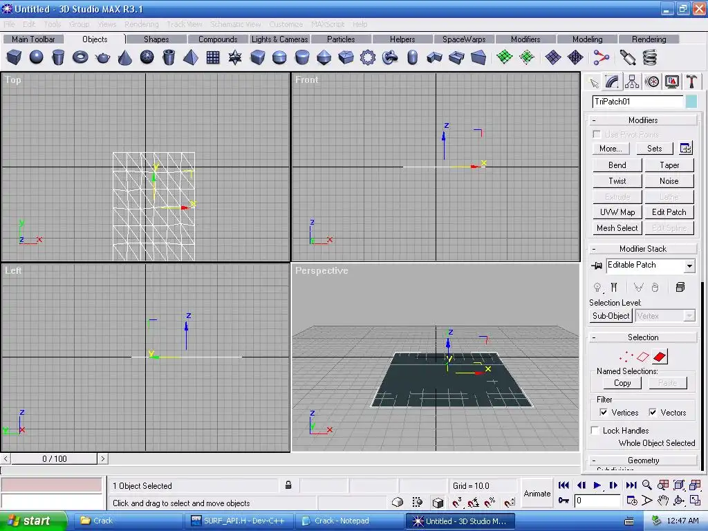Enable Use Pivot Points checkbox
This screenshot has height=531, width=708.
(597, 135)
